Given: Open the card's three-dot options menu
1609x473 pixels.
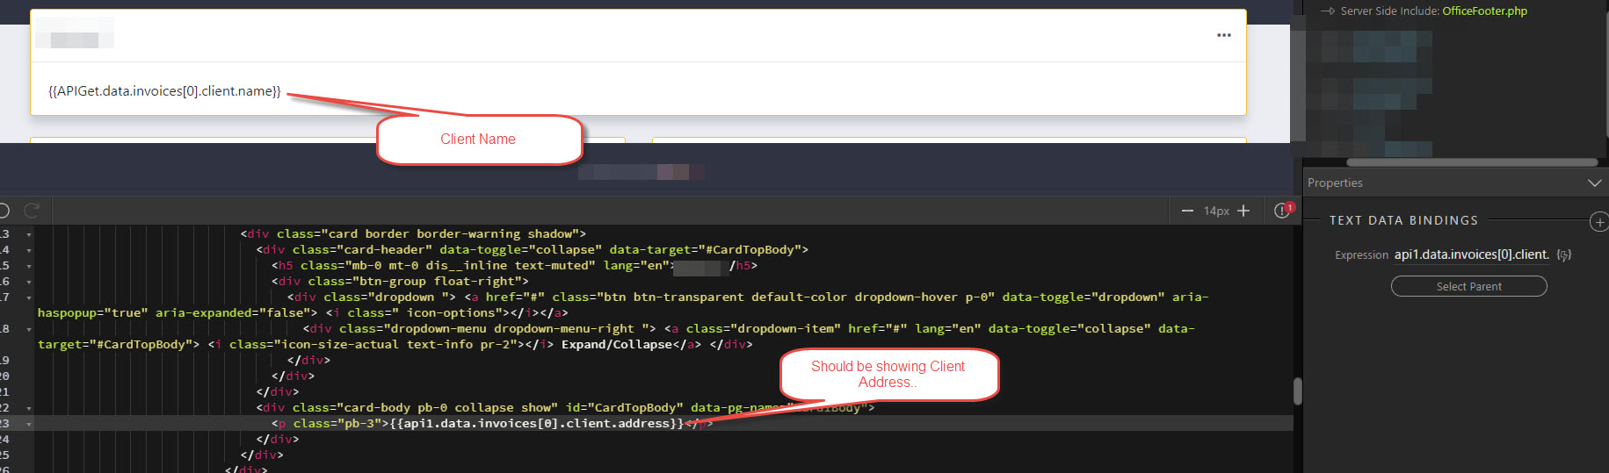Looking at the screenshot, I should (x=1223, y=35).
